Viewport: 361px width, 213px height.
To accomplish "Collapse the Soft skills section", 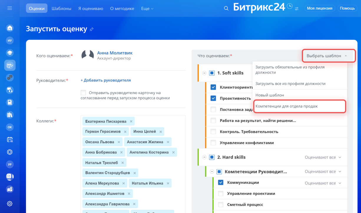I will click(204, 73).
